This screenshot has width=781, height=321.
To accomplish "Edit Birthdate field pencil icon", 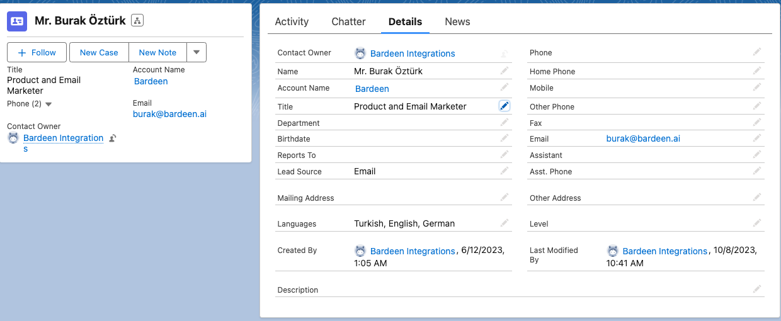I will coord(505,138).
